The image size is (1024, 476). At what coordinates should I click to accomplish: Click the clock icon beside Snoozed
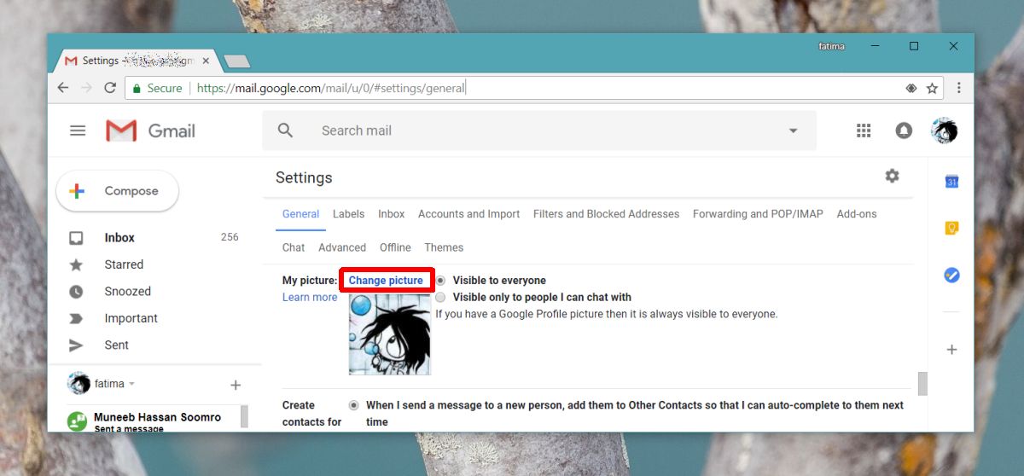pos(76,292)
